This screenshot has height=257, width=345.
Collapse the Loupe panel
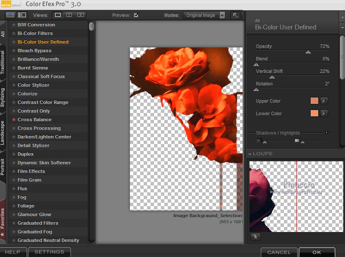[250, 154]
